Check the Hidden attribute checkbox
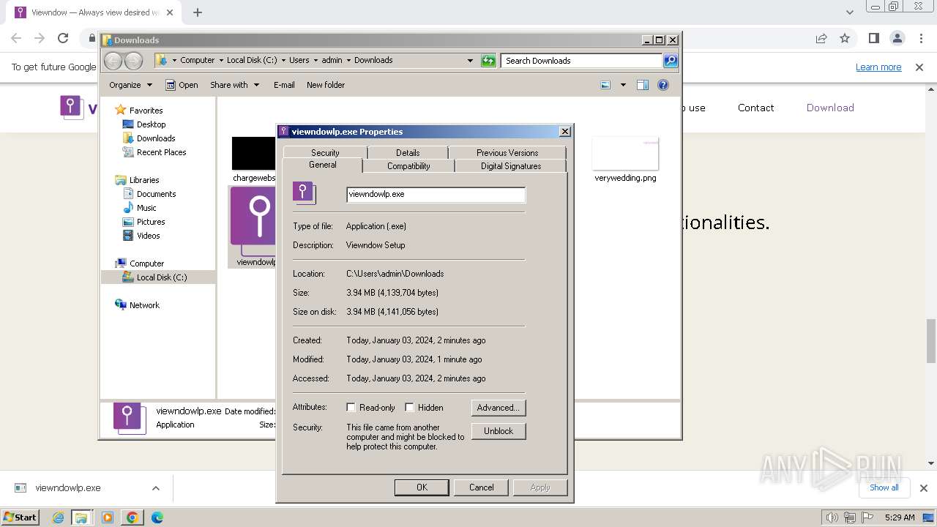Image resolution: width=937 pixels, height=527 pixels. 409,408
